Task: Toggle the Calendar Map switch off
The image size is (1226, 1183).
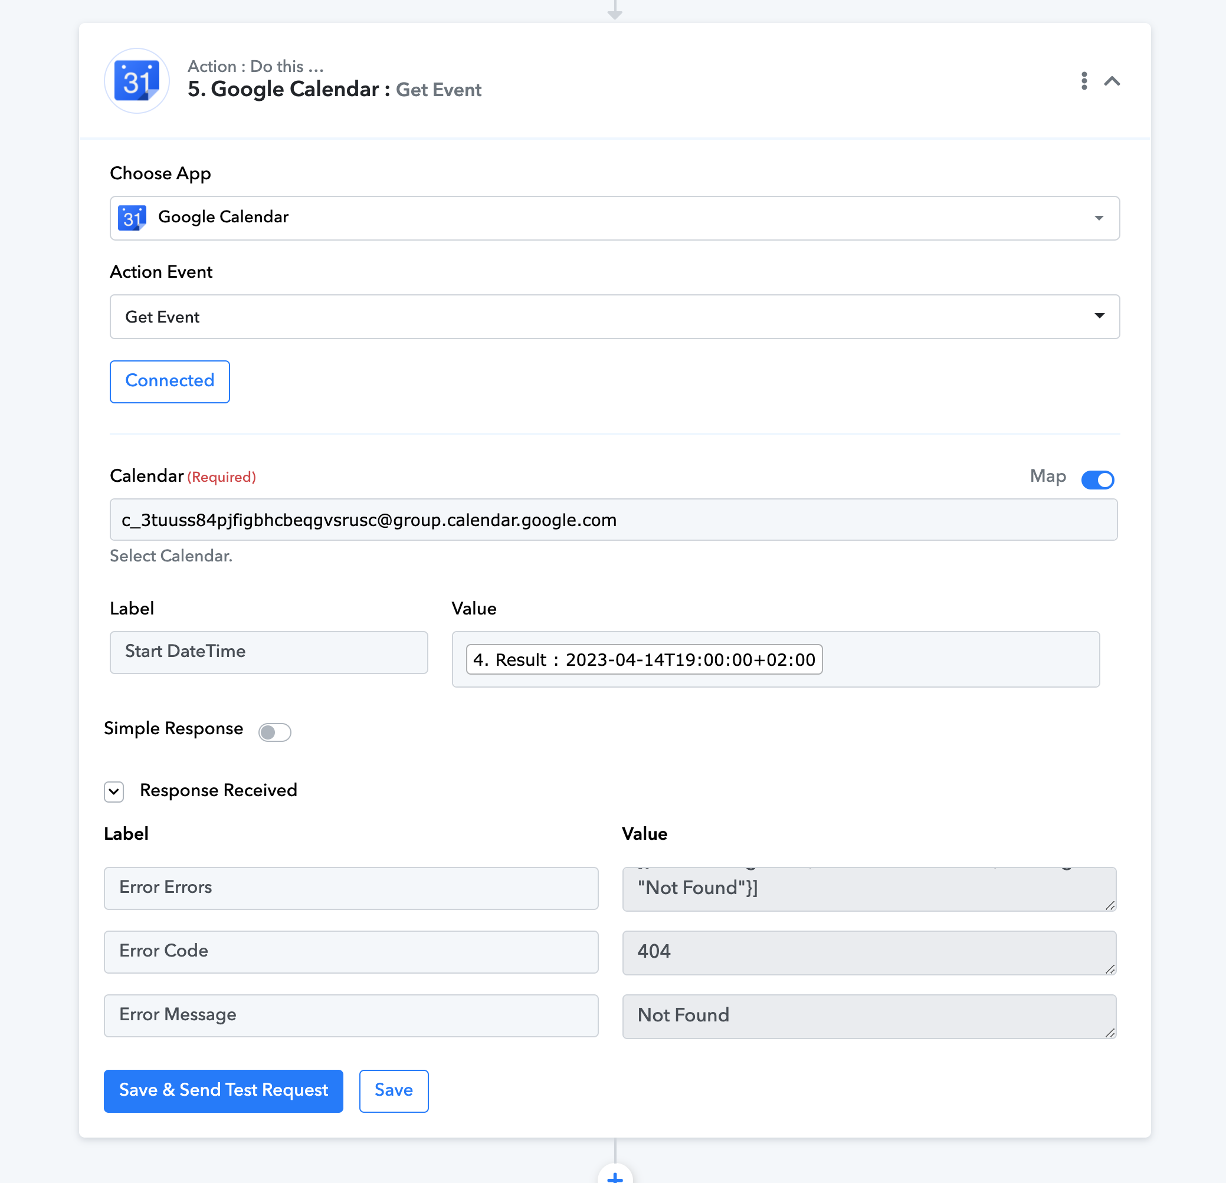Action: tap(1097, 479)
